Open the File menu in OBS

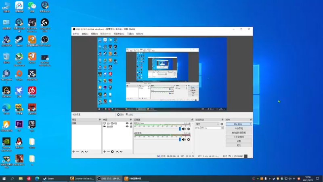[x=76, y=34]
